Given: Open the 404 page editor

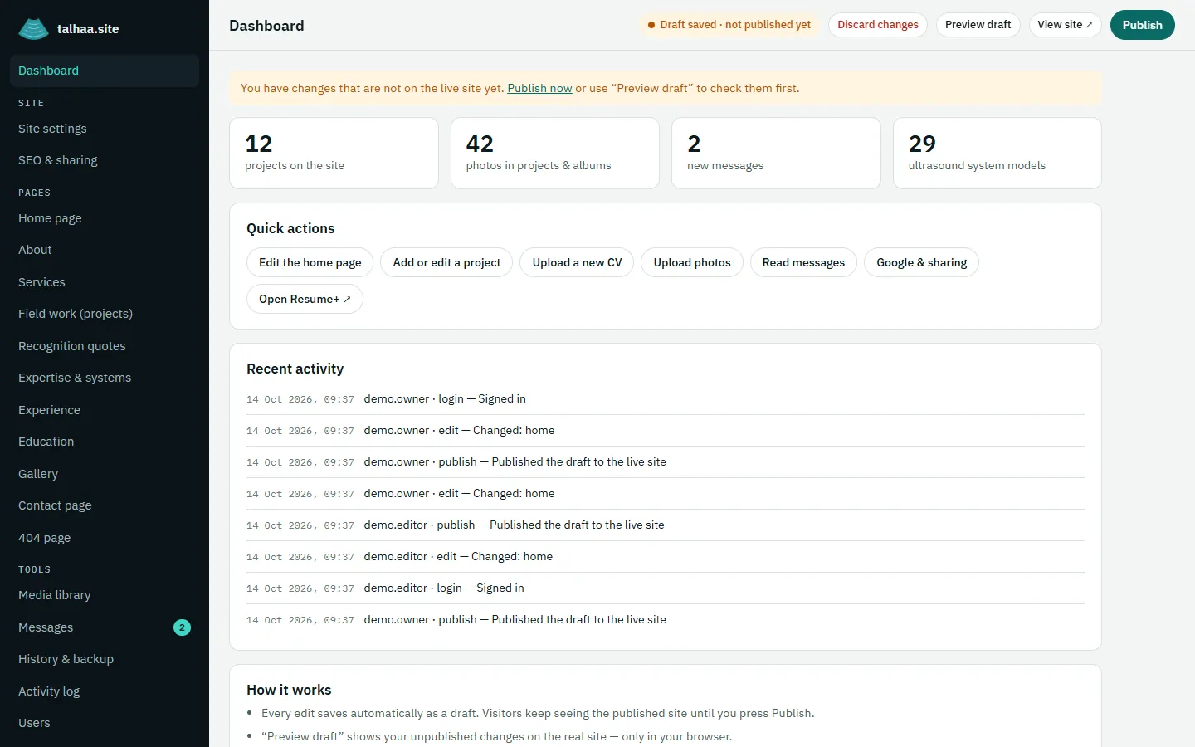Looking at the screenshot, I should (105, 538).
